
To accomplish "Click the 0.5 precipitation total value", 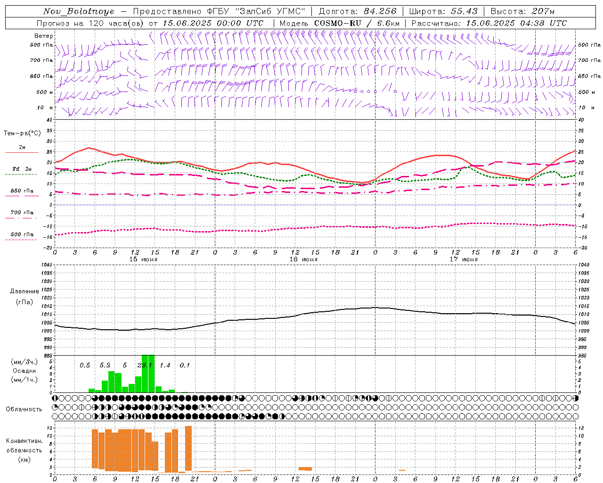I will (x=85, y=365).
